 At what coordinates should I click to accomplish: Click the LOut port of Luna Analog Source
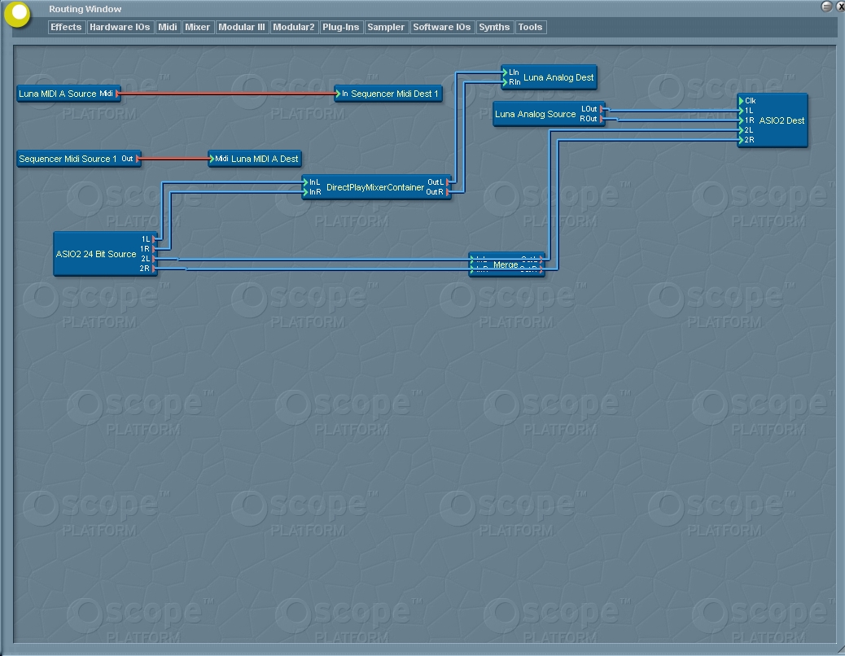602,109
